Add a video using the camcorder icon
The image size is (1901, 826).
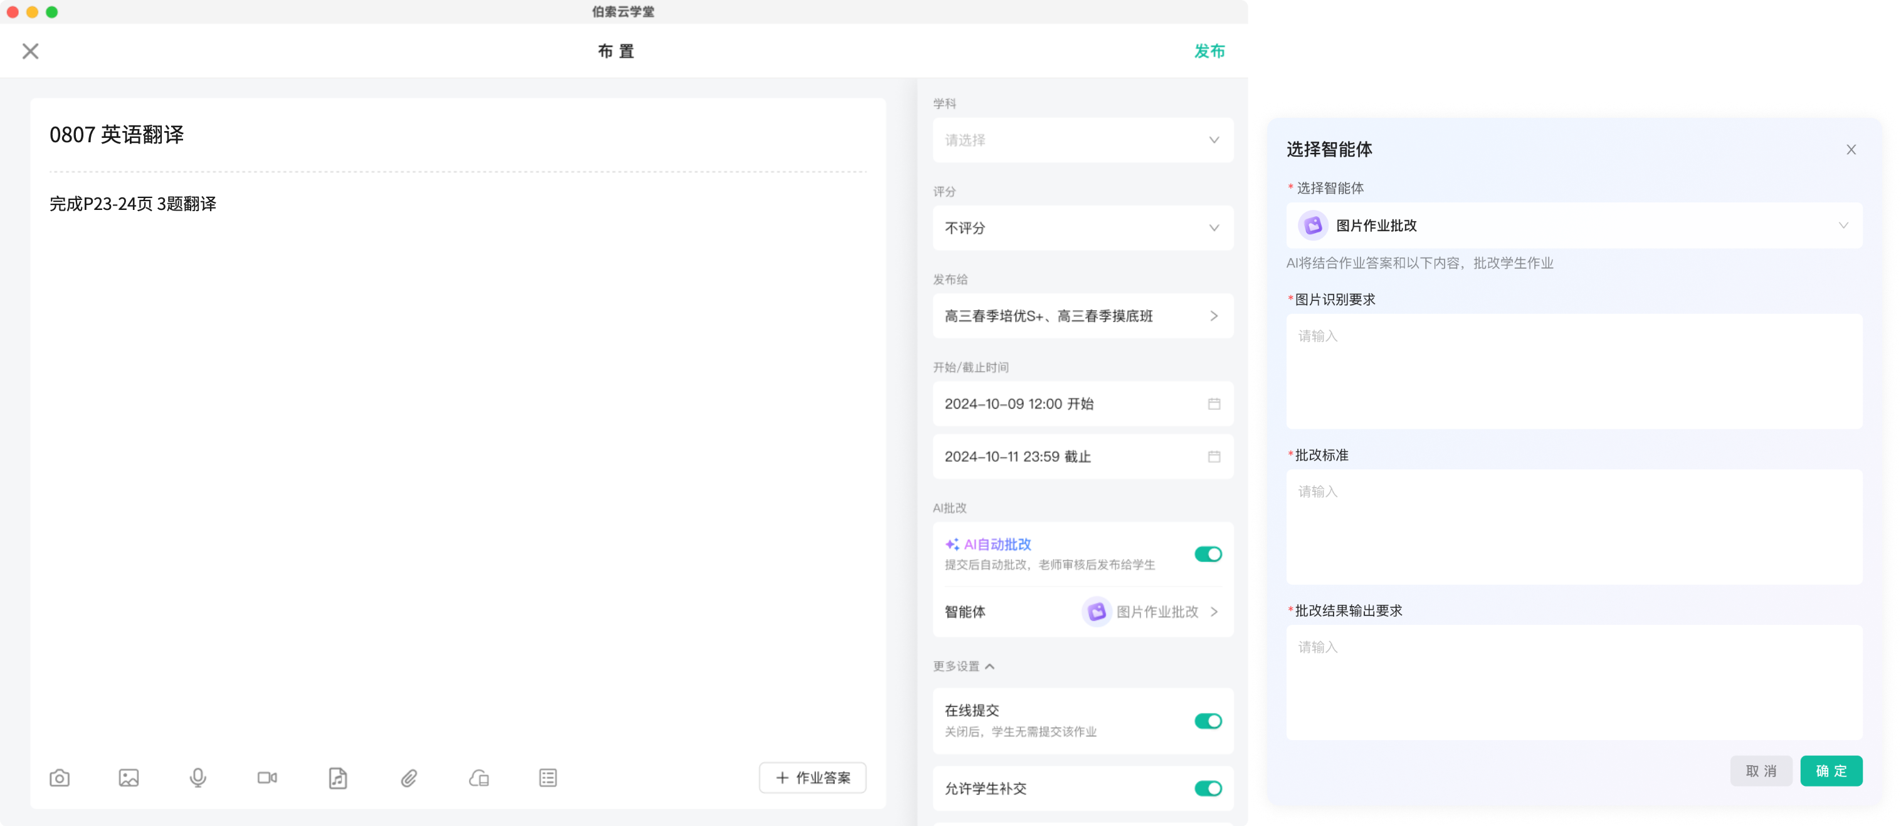point(267,778)
